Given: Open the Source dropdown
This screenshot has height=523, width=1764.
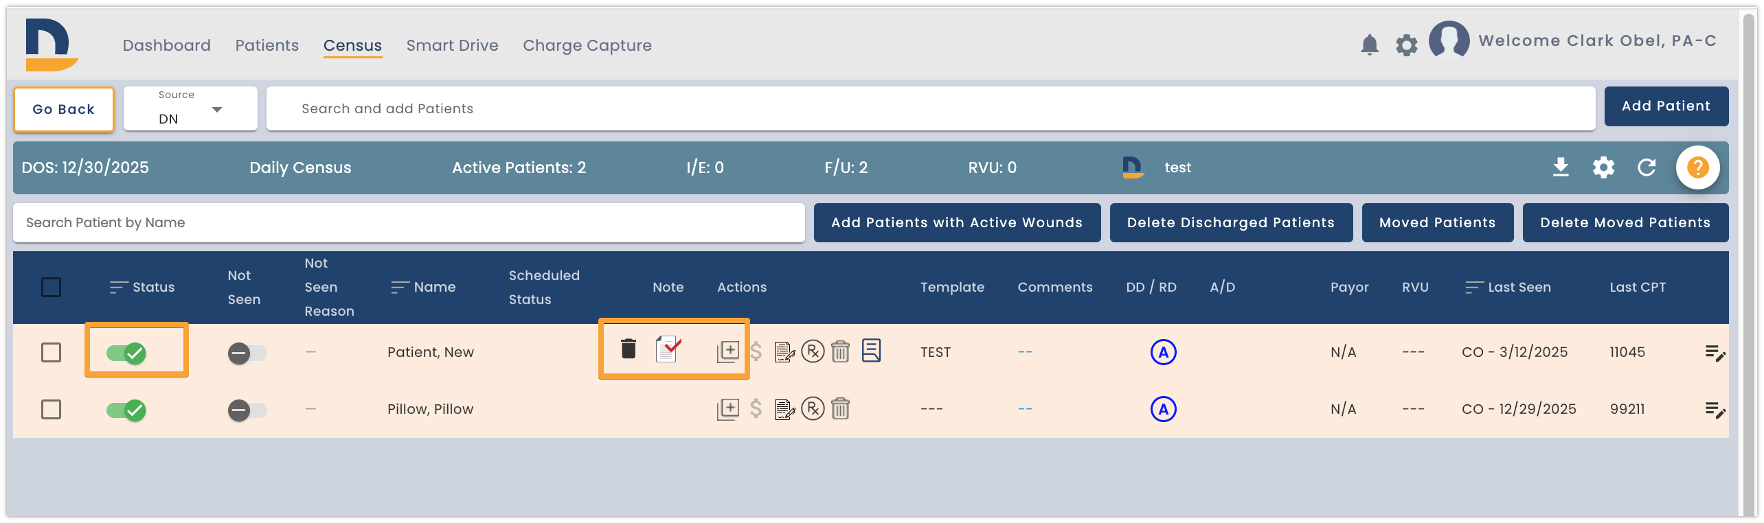Looking at the screenshot, I should coord(190,108).
